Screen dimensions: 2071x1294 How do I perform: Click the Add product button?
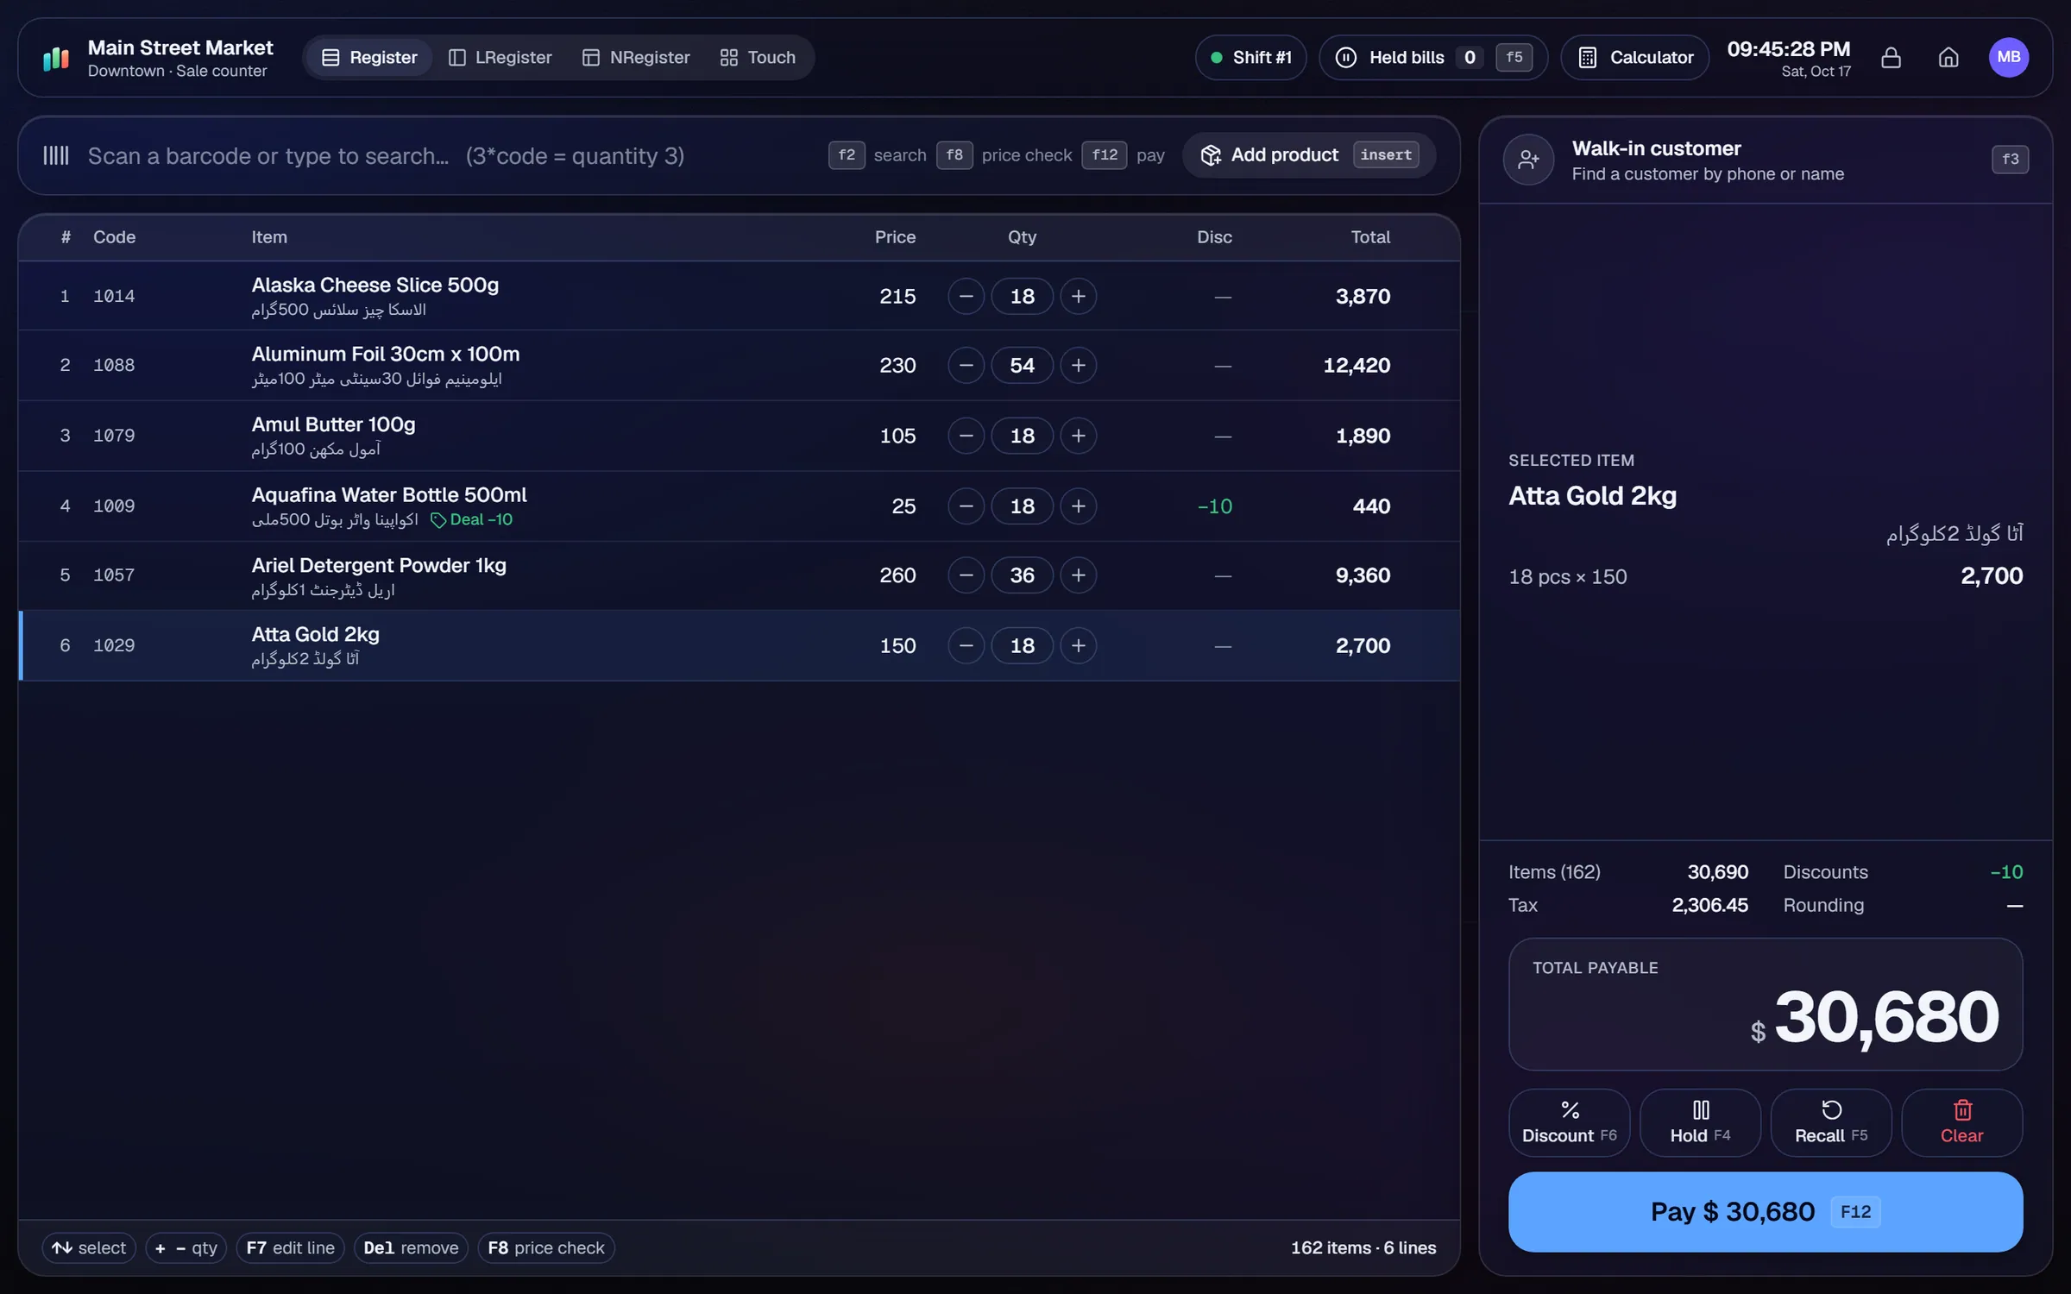[x=1308, y=155]
